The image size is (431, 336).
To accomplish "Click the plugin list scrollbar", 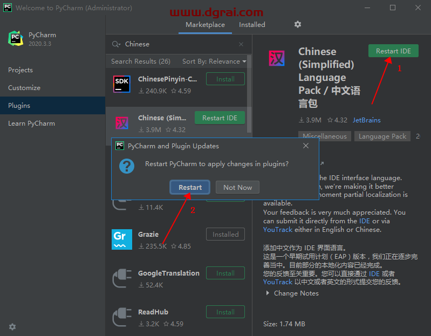I will (249, 94).
